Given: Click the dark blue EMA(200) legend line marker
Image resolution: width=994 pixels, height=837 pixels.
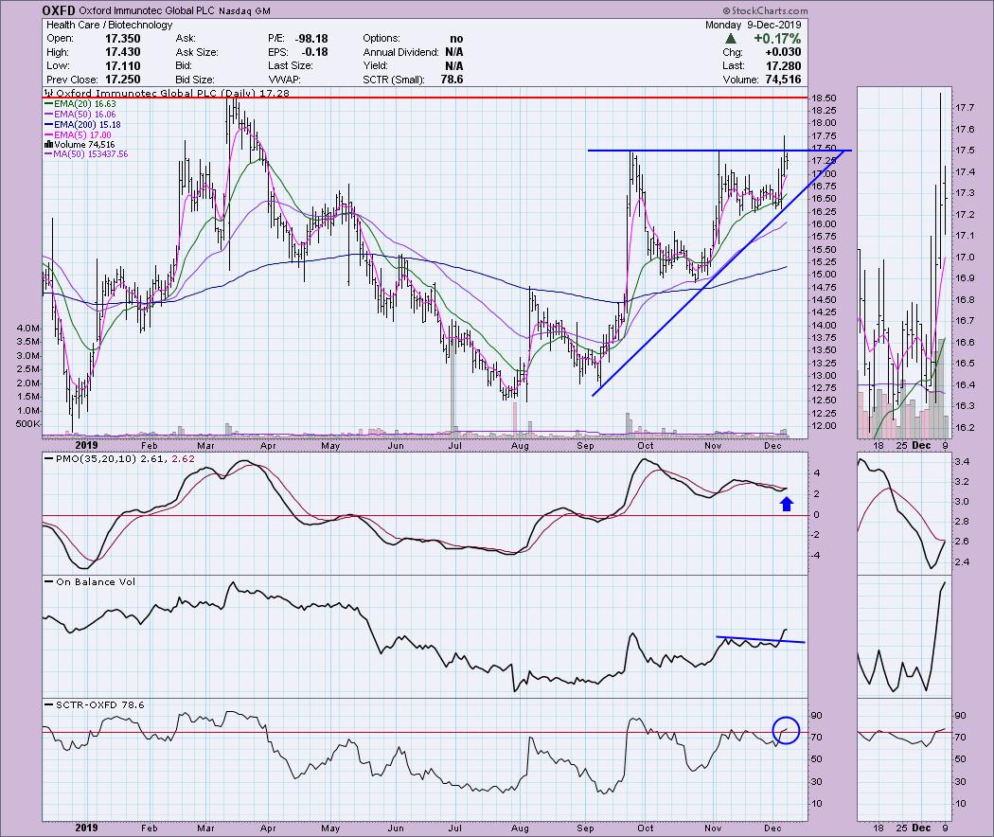Looking at the screenshot, I should coord(49,125).
